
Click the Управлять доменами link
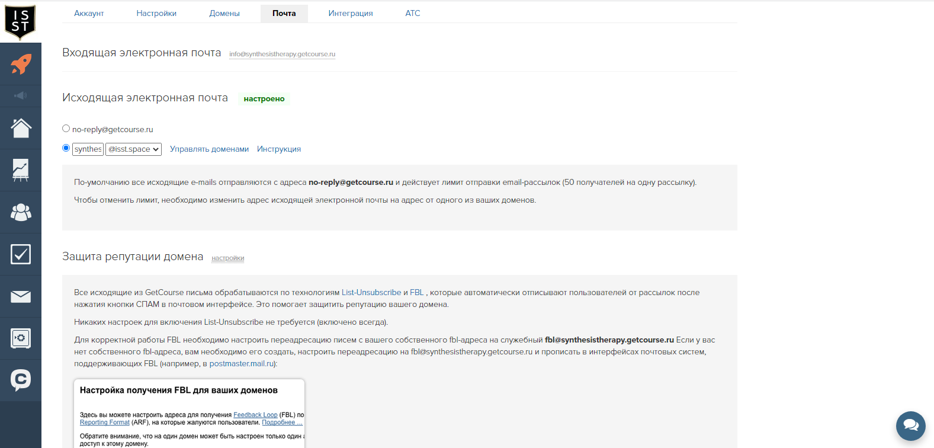209,149
